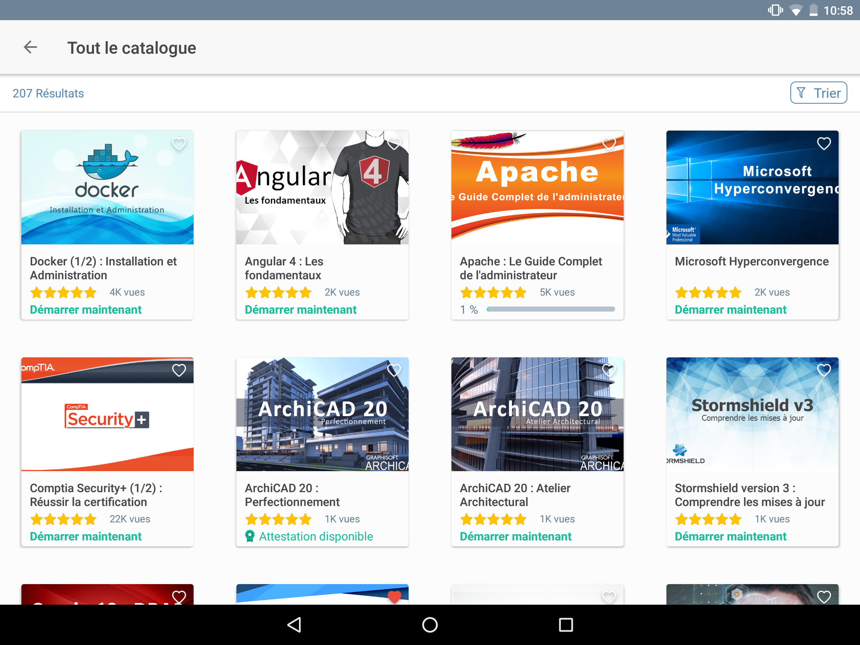Select the 1 % progress label

469,309
